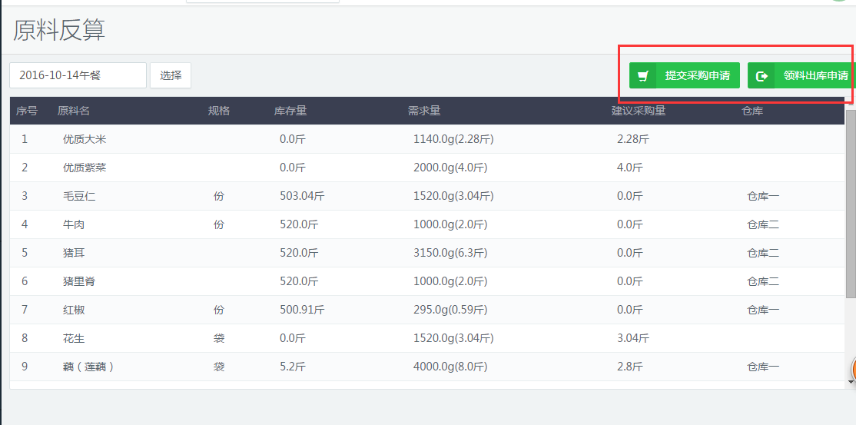856x425 pixels.
Task: Click the export arrow icon on 领料出库申请
Action: [762, 76]
